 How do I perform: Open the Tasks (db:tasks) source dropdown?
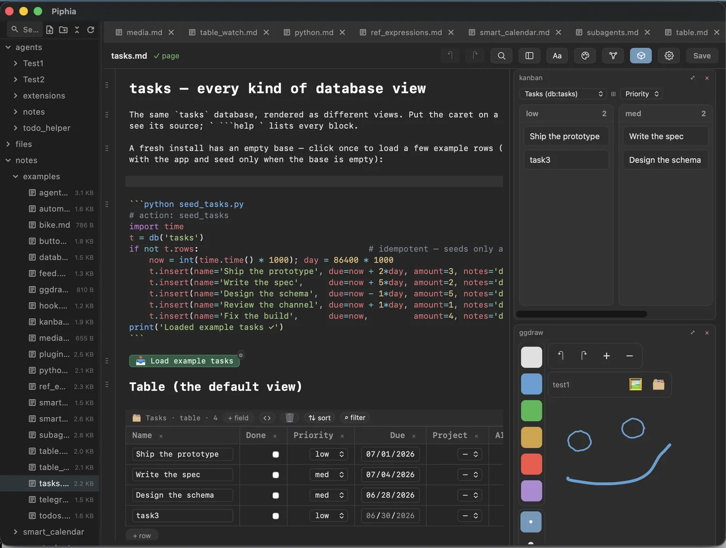click(x=563, y=94)
